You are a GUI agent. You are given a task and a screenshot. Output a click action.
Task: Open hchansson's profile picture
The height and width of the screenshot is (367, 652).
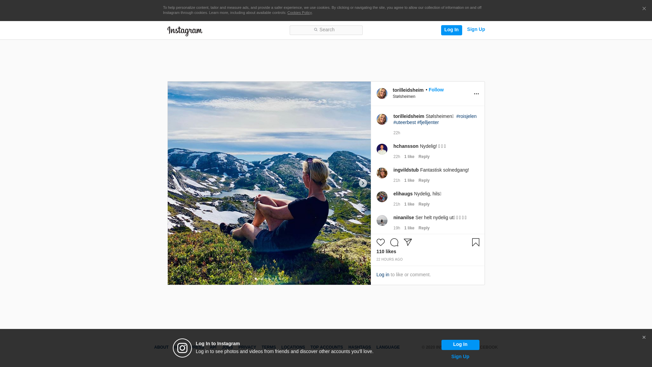pos(382,149)
